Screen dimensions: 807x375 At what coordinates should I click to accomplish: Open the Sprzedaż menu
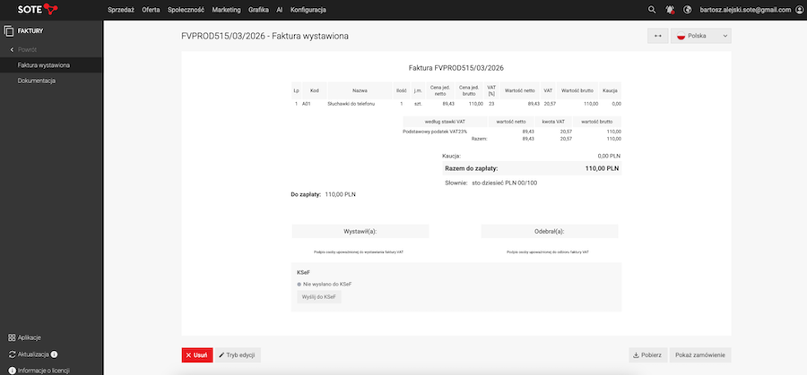point(120,9)
